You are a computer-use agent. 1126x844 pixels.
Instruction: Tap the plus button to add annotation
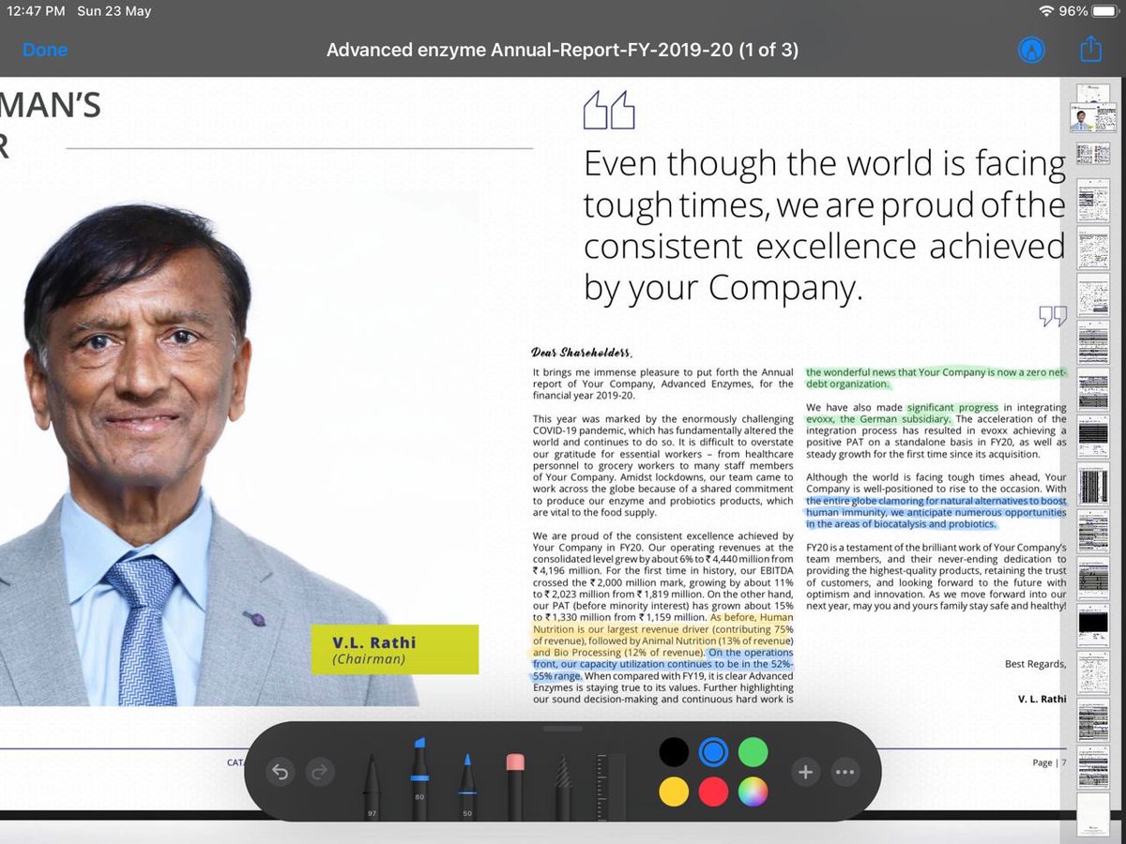click(805, 772)
